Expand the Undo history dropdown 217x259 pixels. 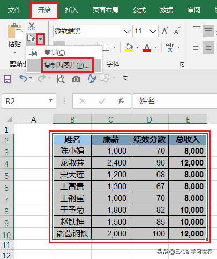(31, 78)
